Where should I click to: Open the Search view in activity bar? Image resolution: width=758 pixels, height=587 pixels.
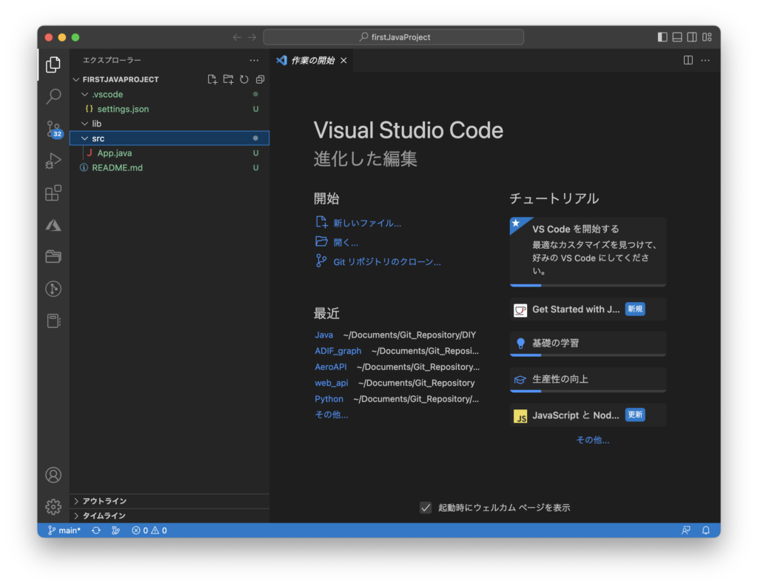pyautogui.click(x=53, y=96)
